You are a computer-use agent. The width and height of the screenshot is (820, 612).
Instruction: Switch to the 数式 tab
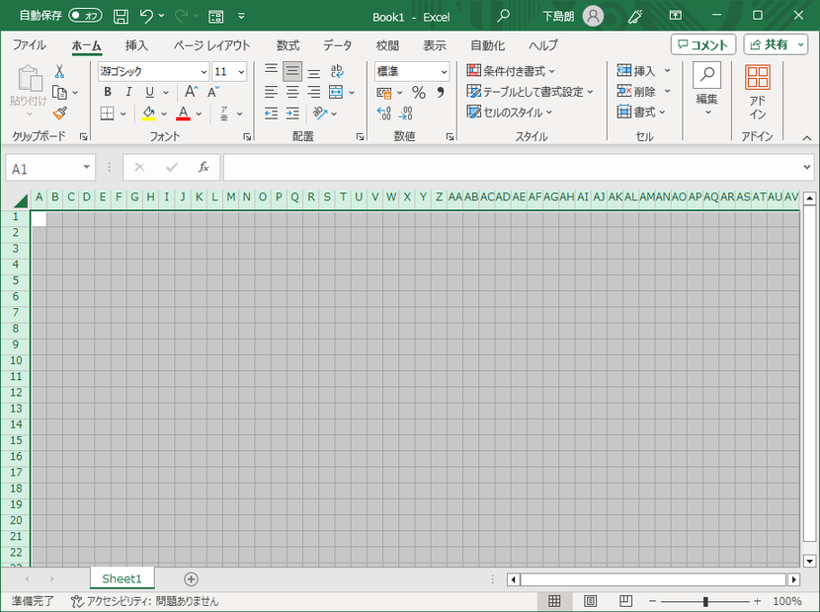[287, 45]
